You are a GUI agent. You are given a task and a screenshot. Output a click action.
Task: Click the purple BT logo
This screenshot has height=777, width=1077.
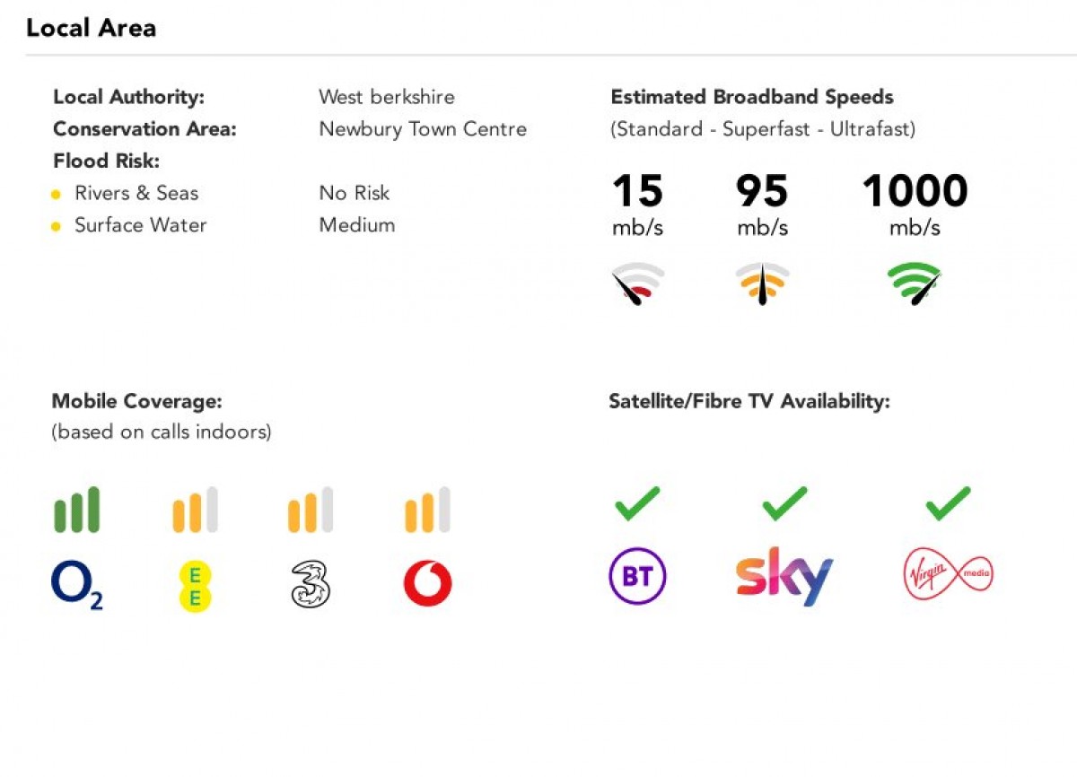pos(637,576)
